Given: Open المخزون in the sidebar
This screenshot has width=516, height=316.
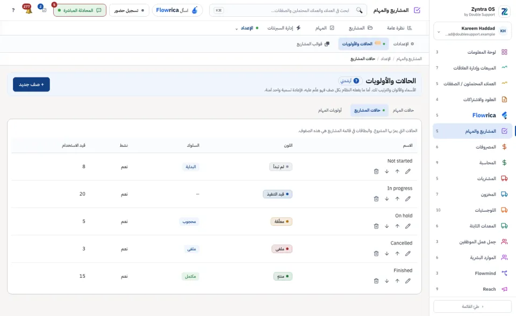Looking at the screenshot, I should pyautogui.click(x=472, y=194).
